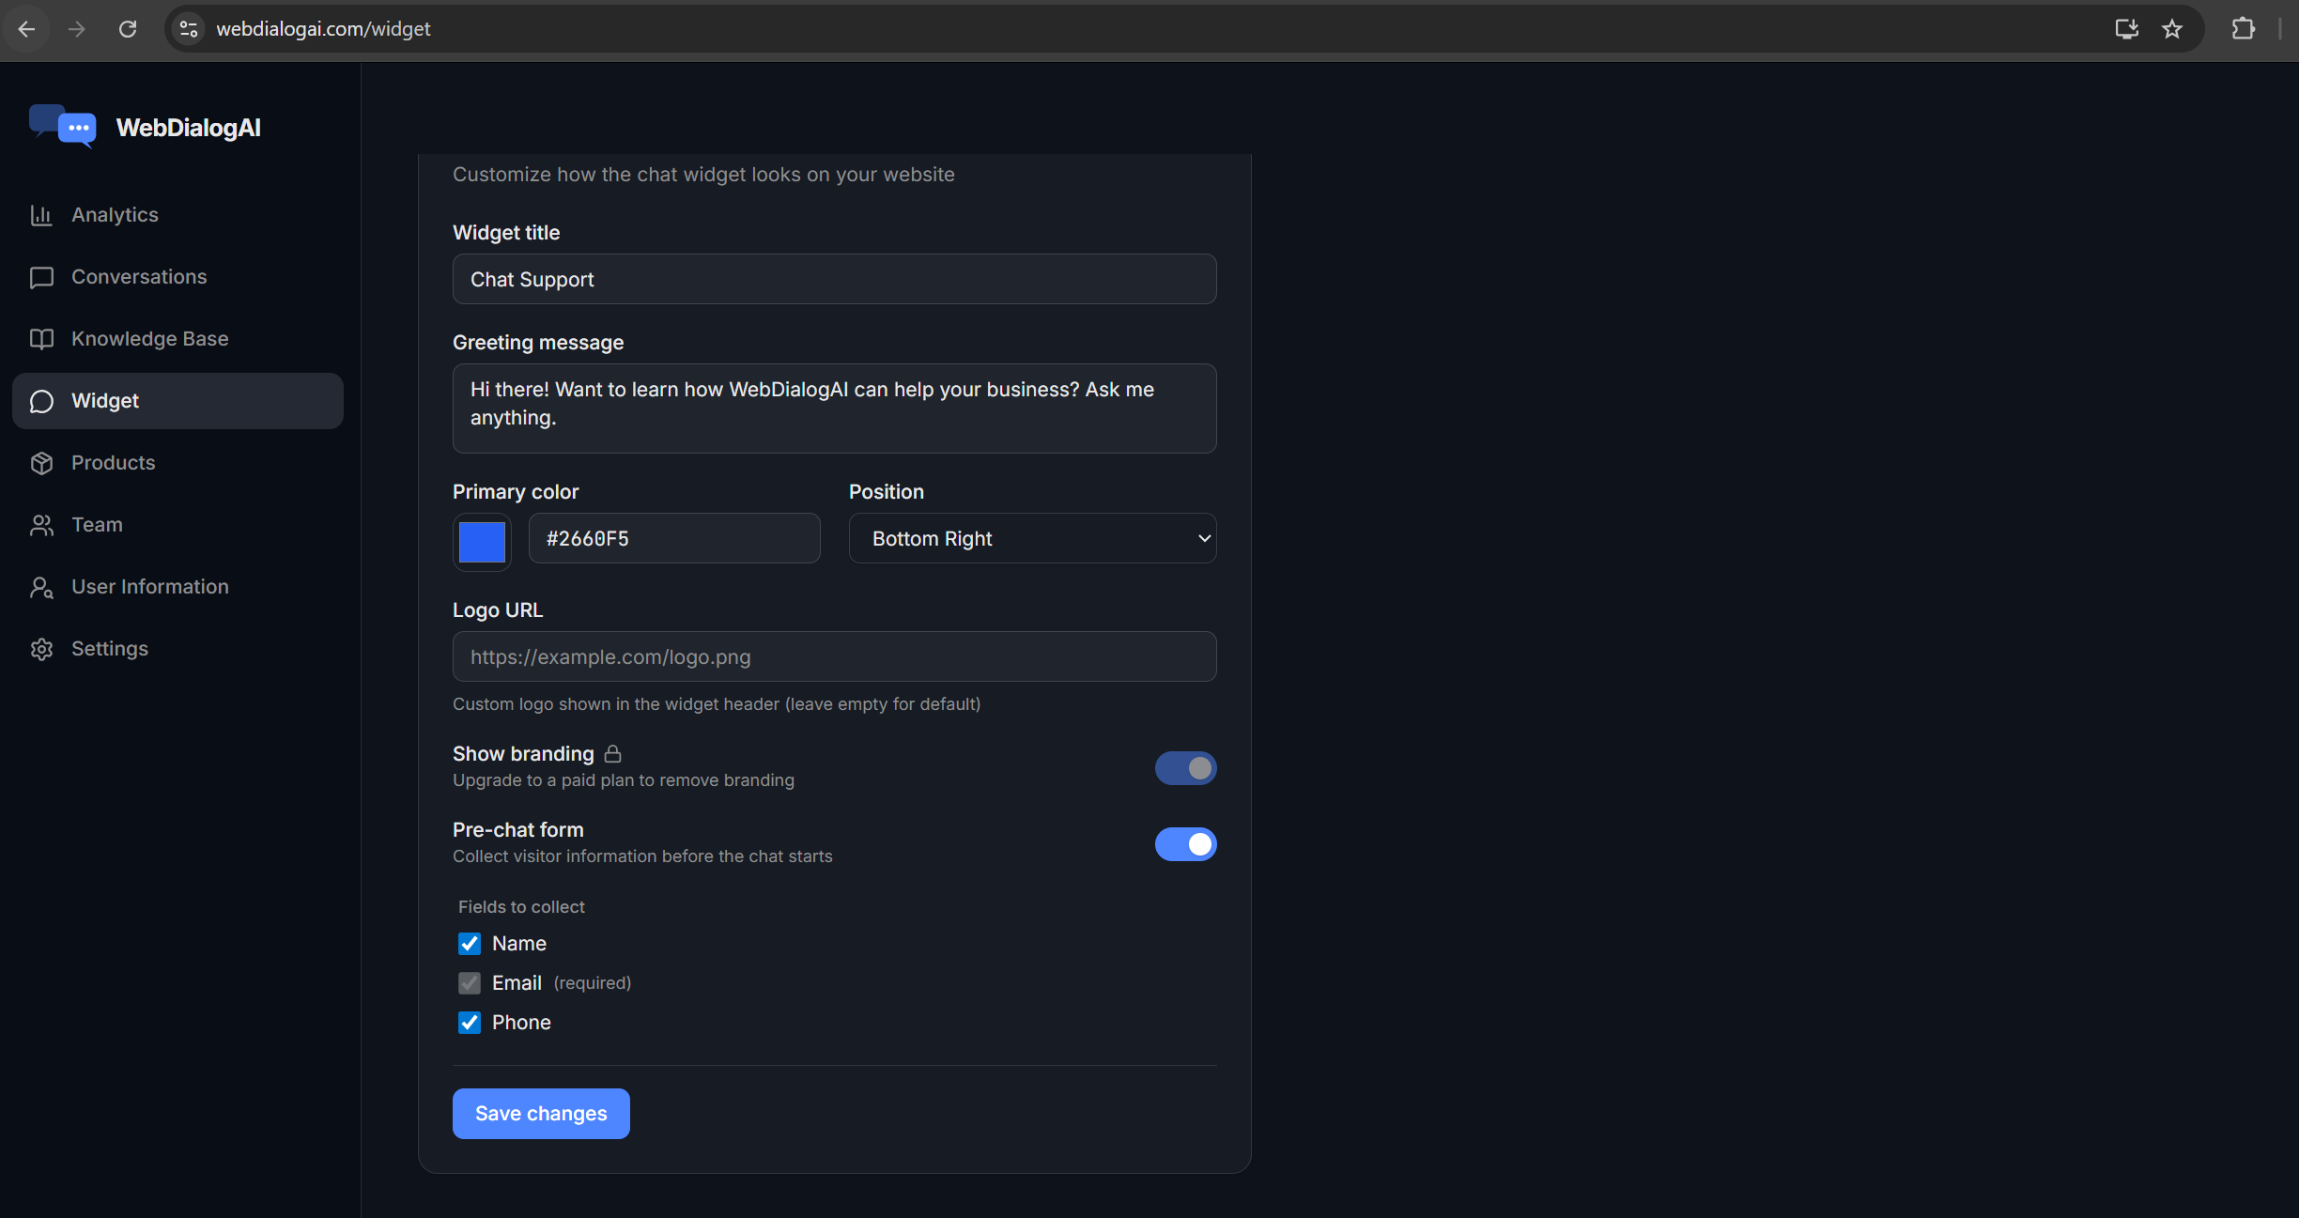Click the Team people icon
Viewport: 2299px width, 1218px height.
pos(41,525)
